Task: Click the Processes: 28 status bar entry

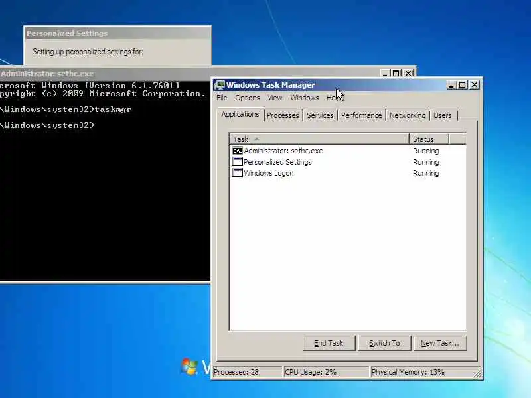Action: click(x=247, y=372)
